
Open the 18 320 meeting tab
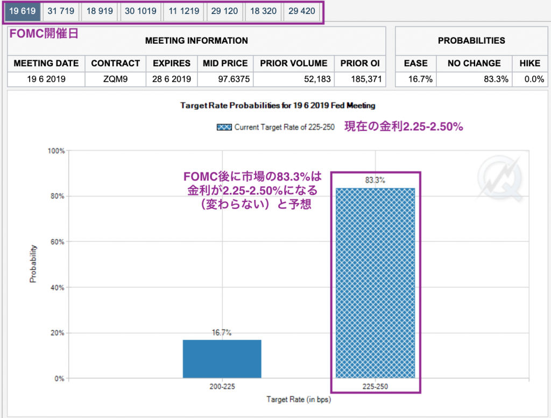(x=263, y=11)
